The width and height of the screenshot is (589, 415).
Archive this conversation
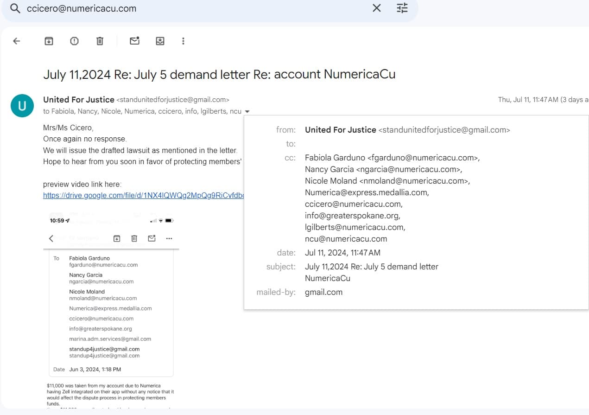pos(49,41)
